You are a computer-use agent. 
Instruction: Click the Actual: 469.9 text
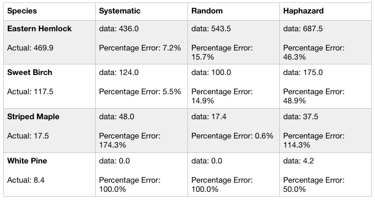(x=28, y=48)
